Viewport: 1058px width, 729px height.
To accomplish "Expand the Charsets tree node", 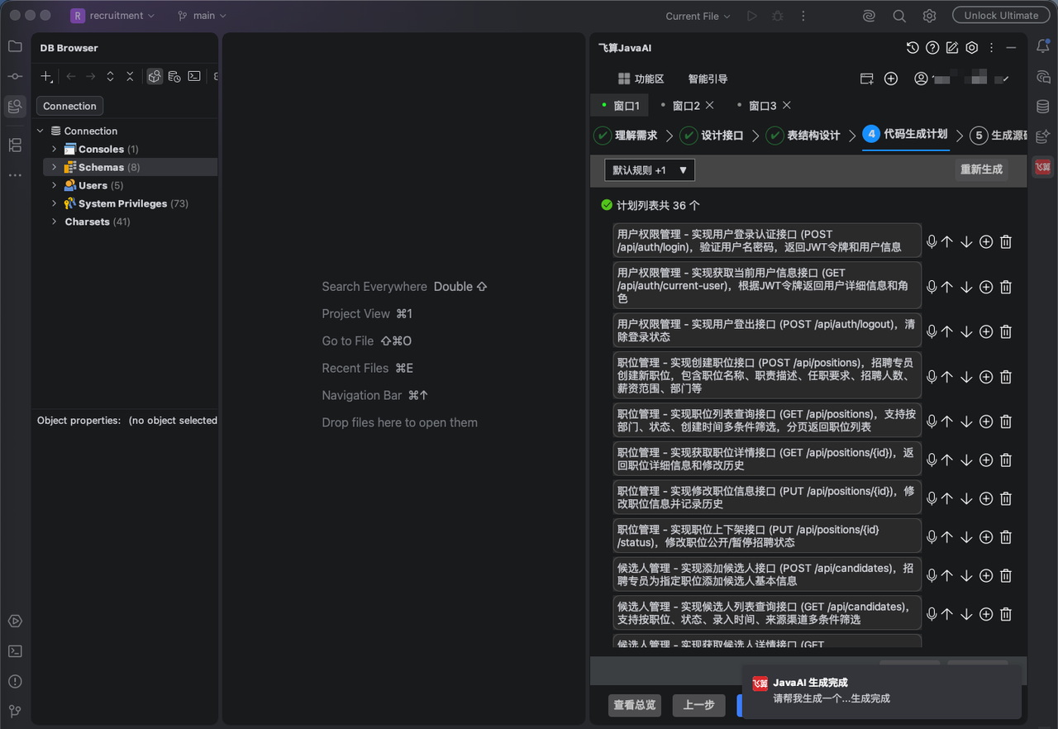I will click(x=55, y=222).
